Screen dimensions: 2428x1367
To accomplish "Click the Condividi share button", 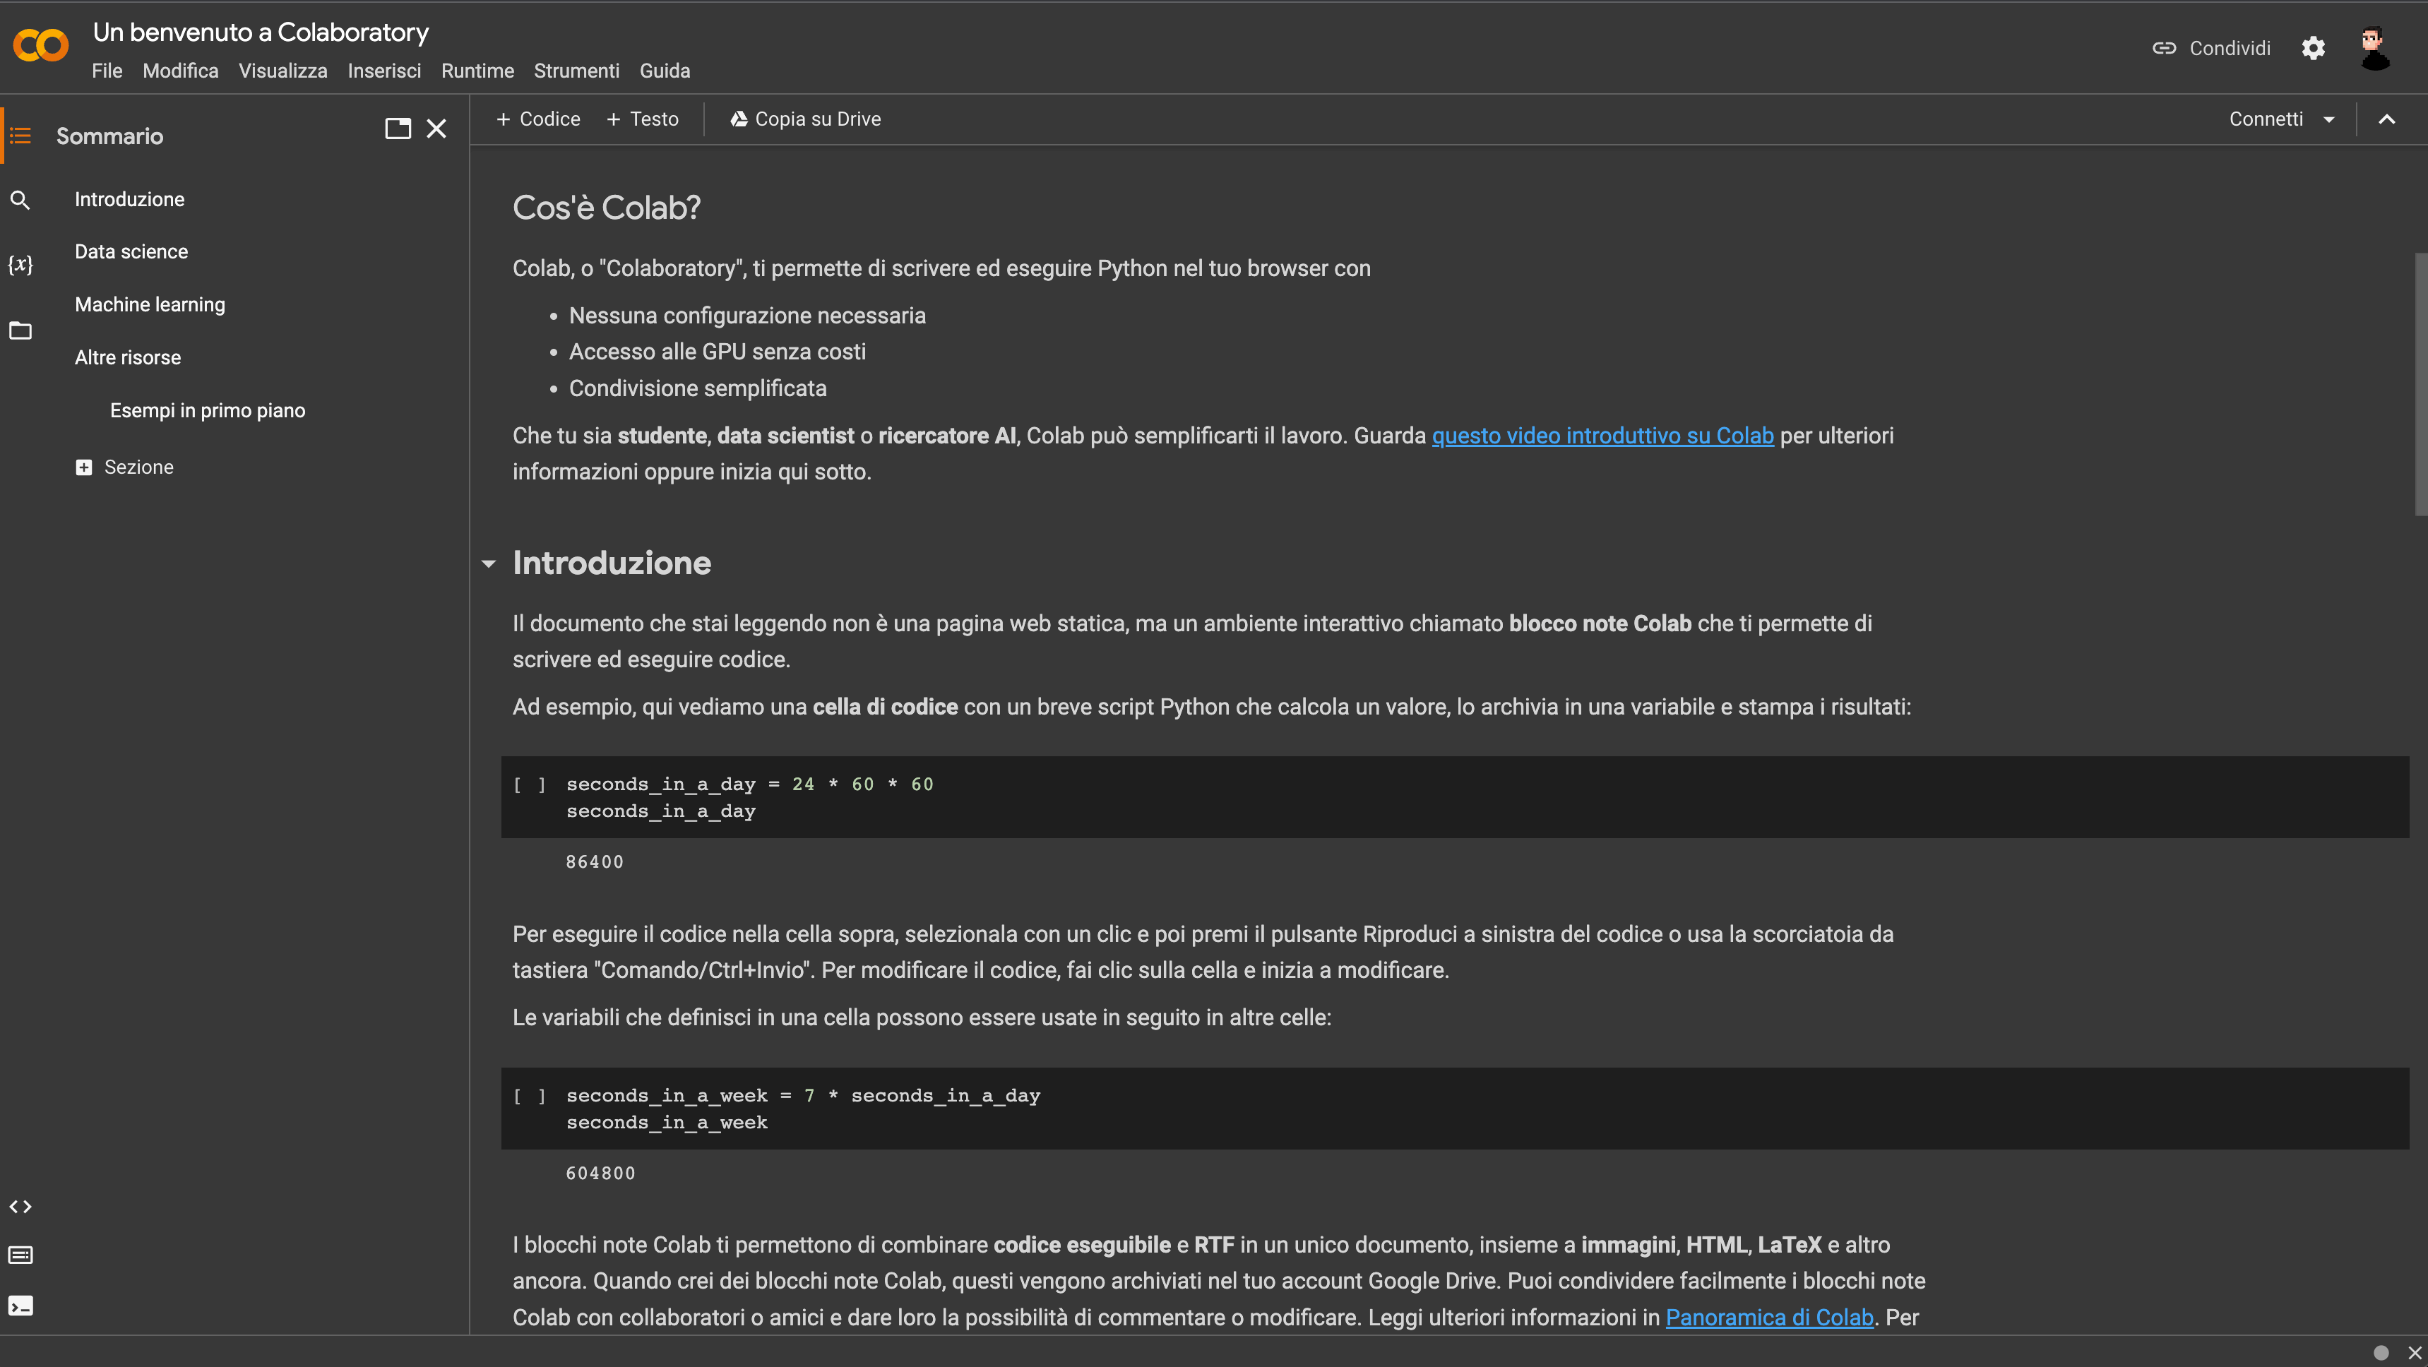I will tap(2211, 48).
